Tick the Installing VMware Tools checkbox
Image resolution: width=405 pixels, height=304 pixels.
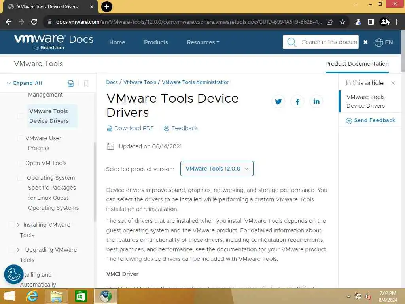tap(12, 225)
